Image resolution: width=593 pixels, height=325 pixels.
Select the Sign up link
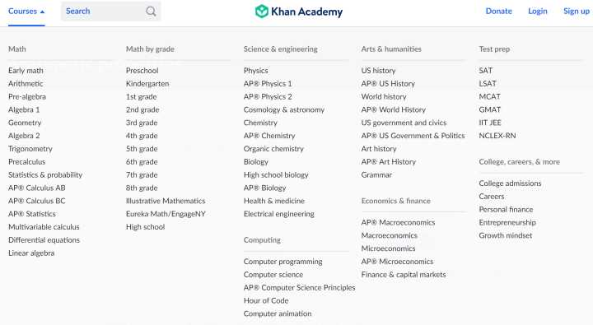click(577, 12)
